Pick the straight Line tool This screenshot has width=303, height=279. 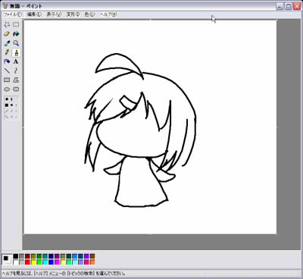point(7,71)
